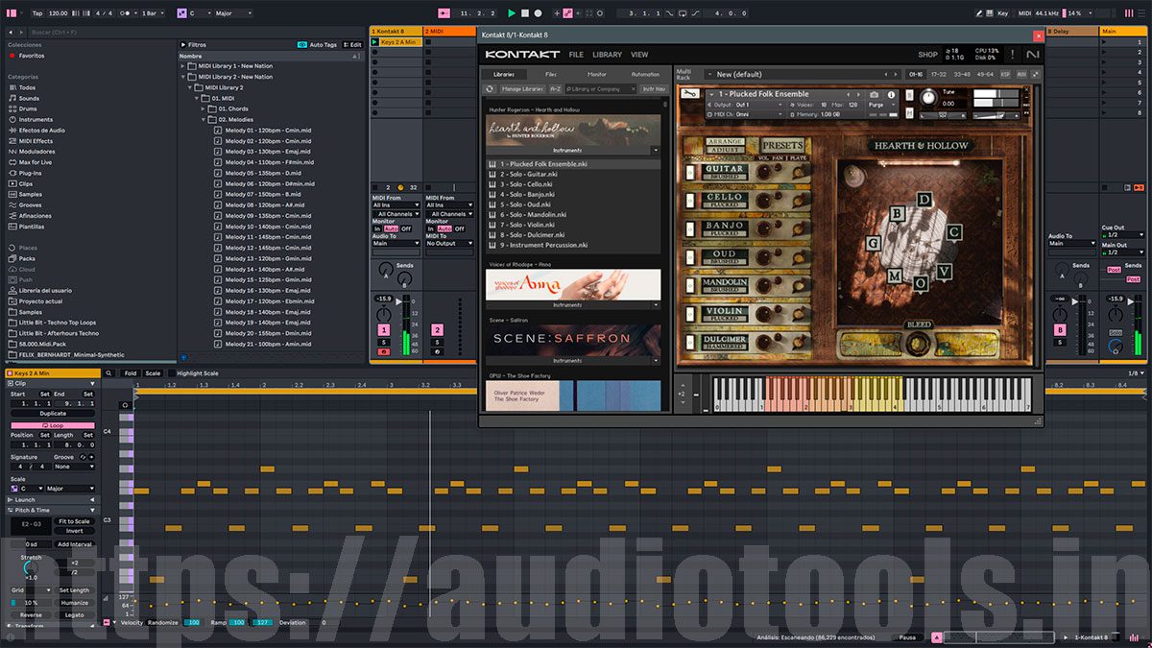Image resolution: width=1152 pixels, height=648 pixels.
Task: Open Favoritos collection
Action: click(32, 56)
